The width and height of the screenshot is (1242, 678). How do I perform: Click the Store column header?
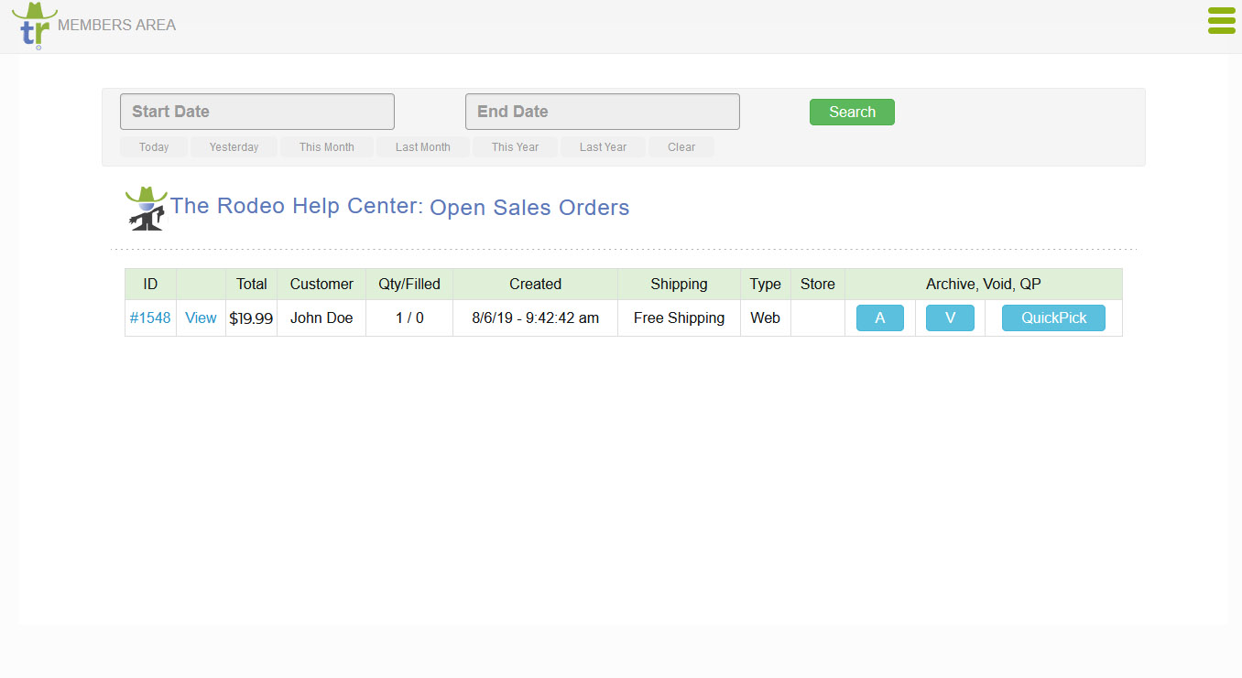(818, 285)
